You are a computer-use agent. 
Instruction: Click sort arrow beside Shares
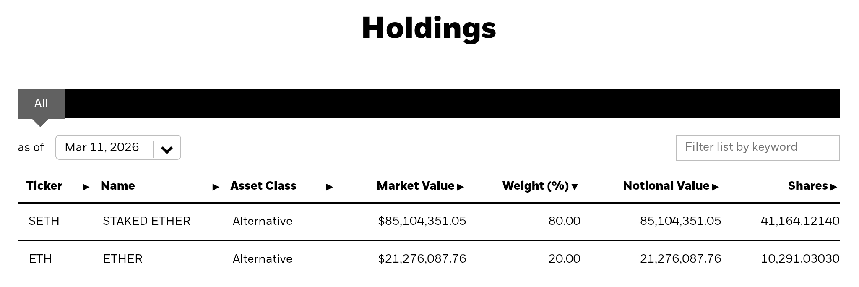coord(834,187)
